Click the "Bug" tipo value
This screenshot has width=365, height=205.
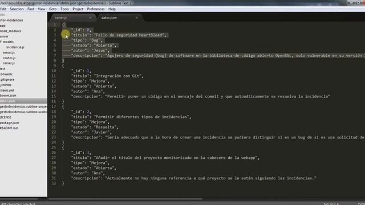95,40
